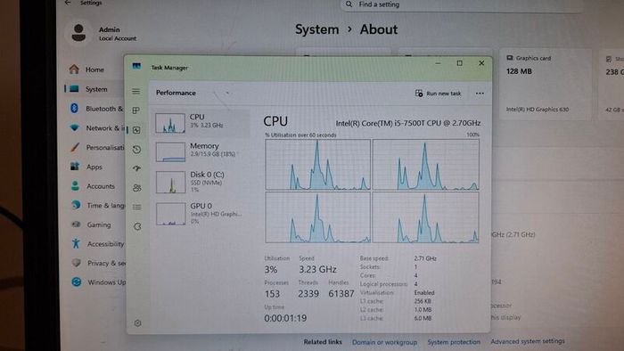Go to Home in Settings sidebar

pyautogui.click(x=94, y=69)
